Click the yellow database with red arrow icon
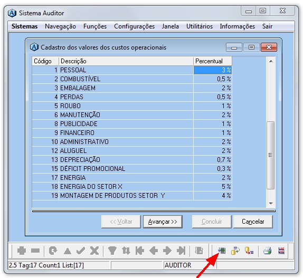 [x=249, y=251]
